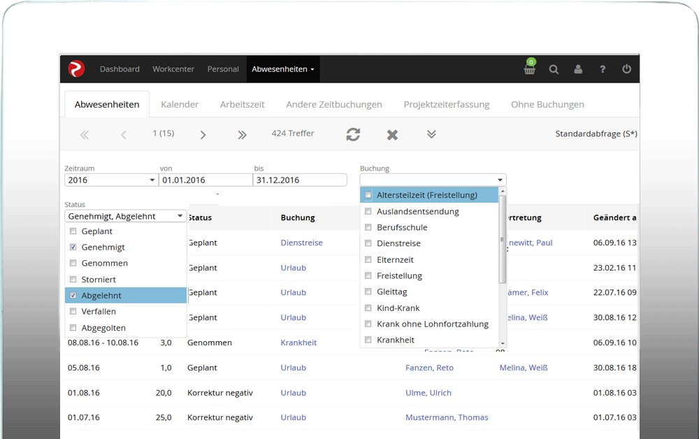Collapse the Buchung dropdown arrow
This screenshot has height=439, width=699.
click(x=500, y=180)
